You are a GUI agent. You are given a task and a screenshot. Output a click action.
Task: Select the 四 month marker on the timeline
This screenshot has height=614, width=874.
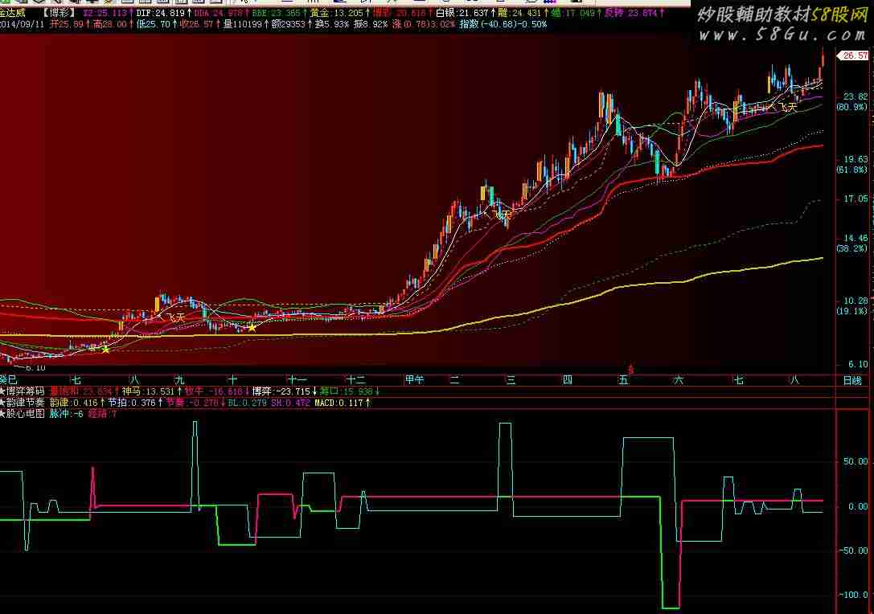[568, 380]
